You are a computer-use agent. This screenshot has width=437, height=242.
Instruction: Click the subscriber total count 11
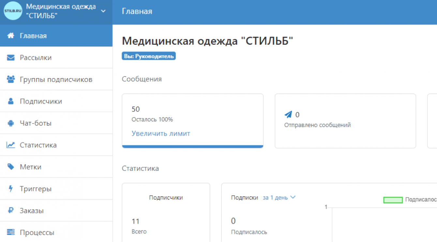[136, 221]
